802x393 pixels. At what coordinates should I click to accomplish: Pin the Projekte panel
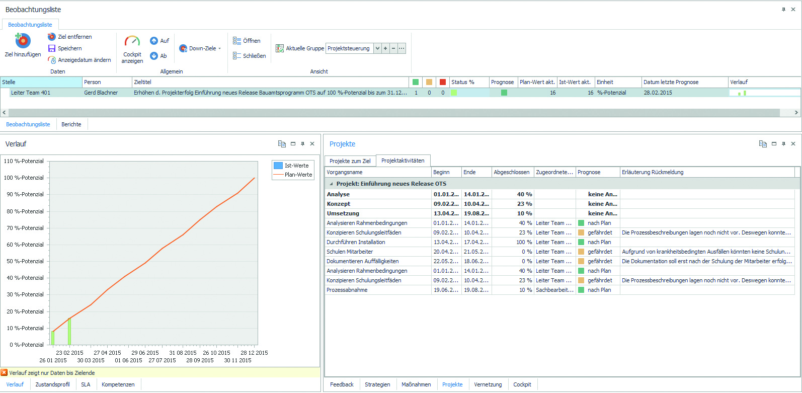click(x=783, y=144)
